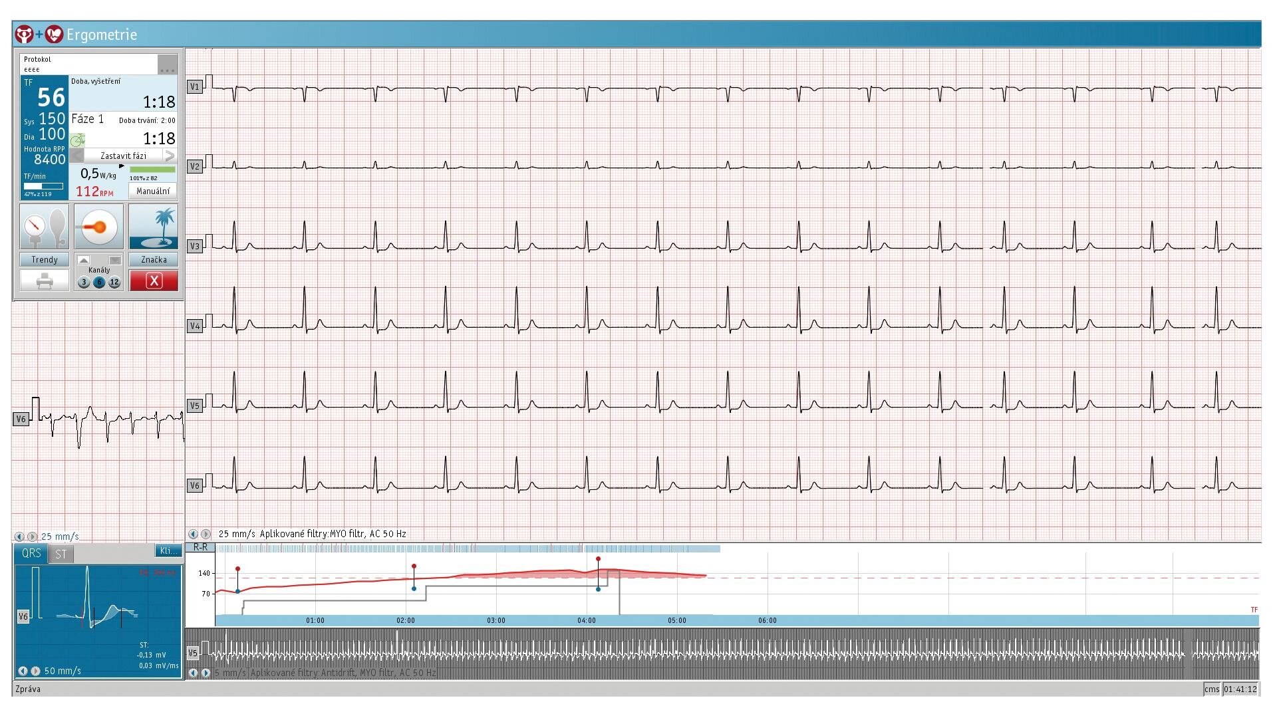Viewport: 1277px width, 718px height.
Task: Select the 12-channel display toggle
Action: click(x=114, y=281)
